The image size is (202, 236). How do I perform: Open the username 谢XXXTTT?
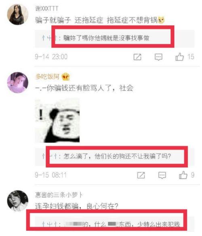coord(47,8)
